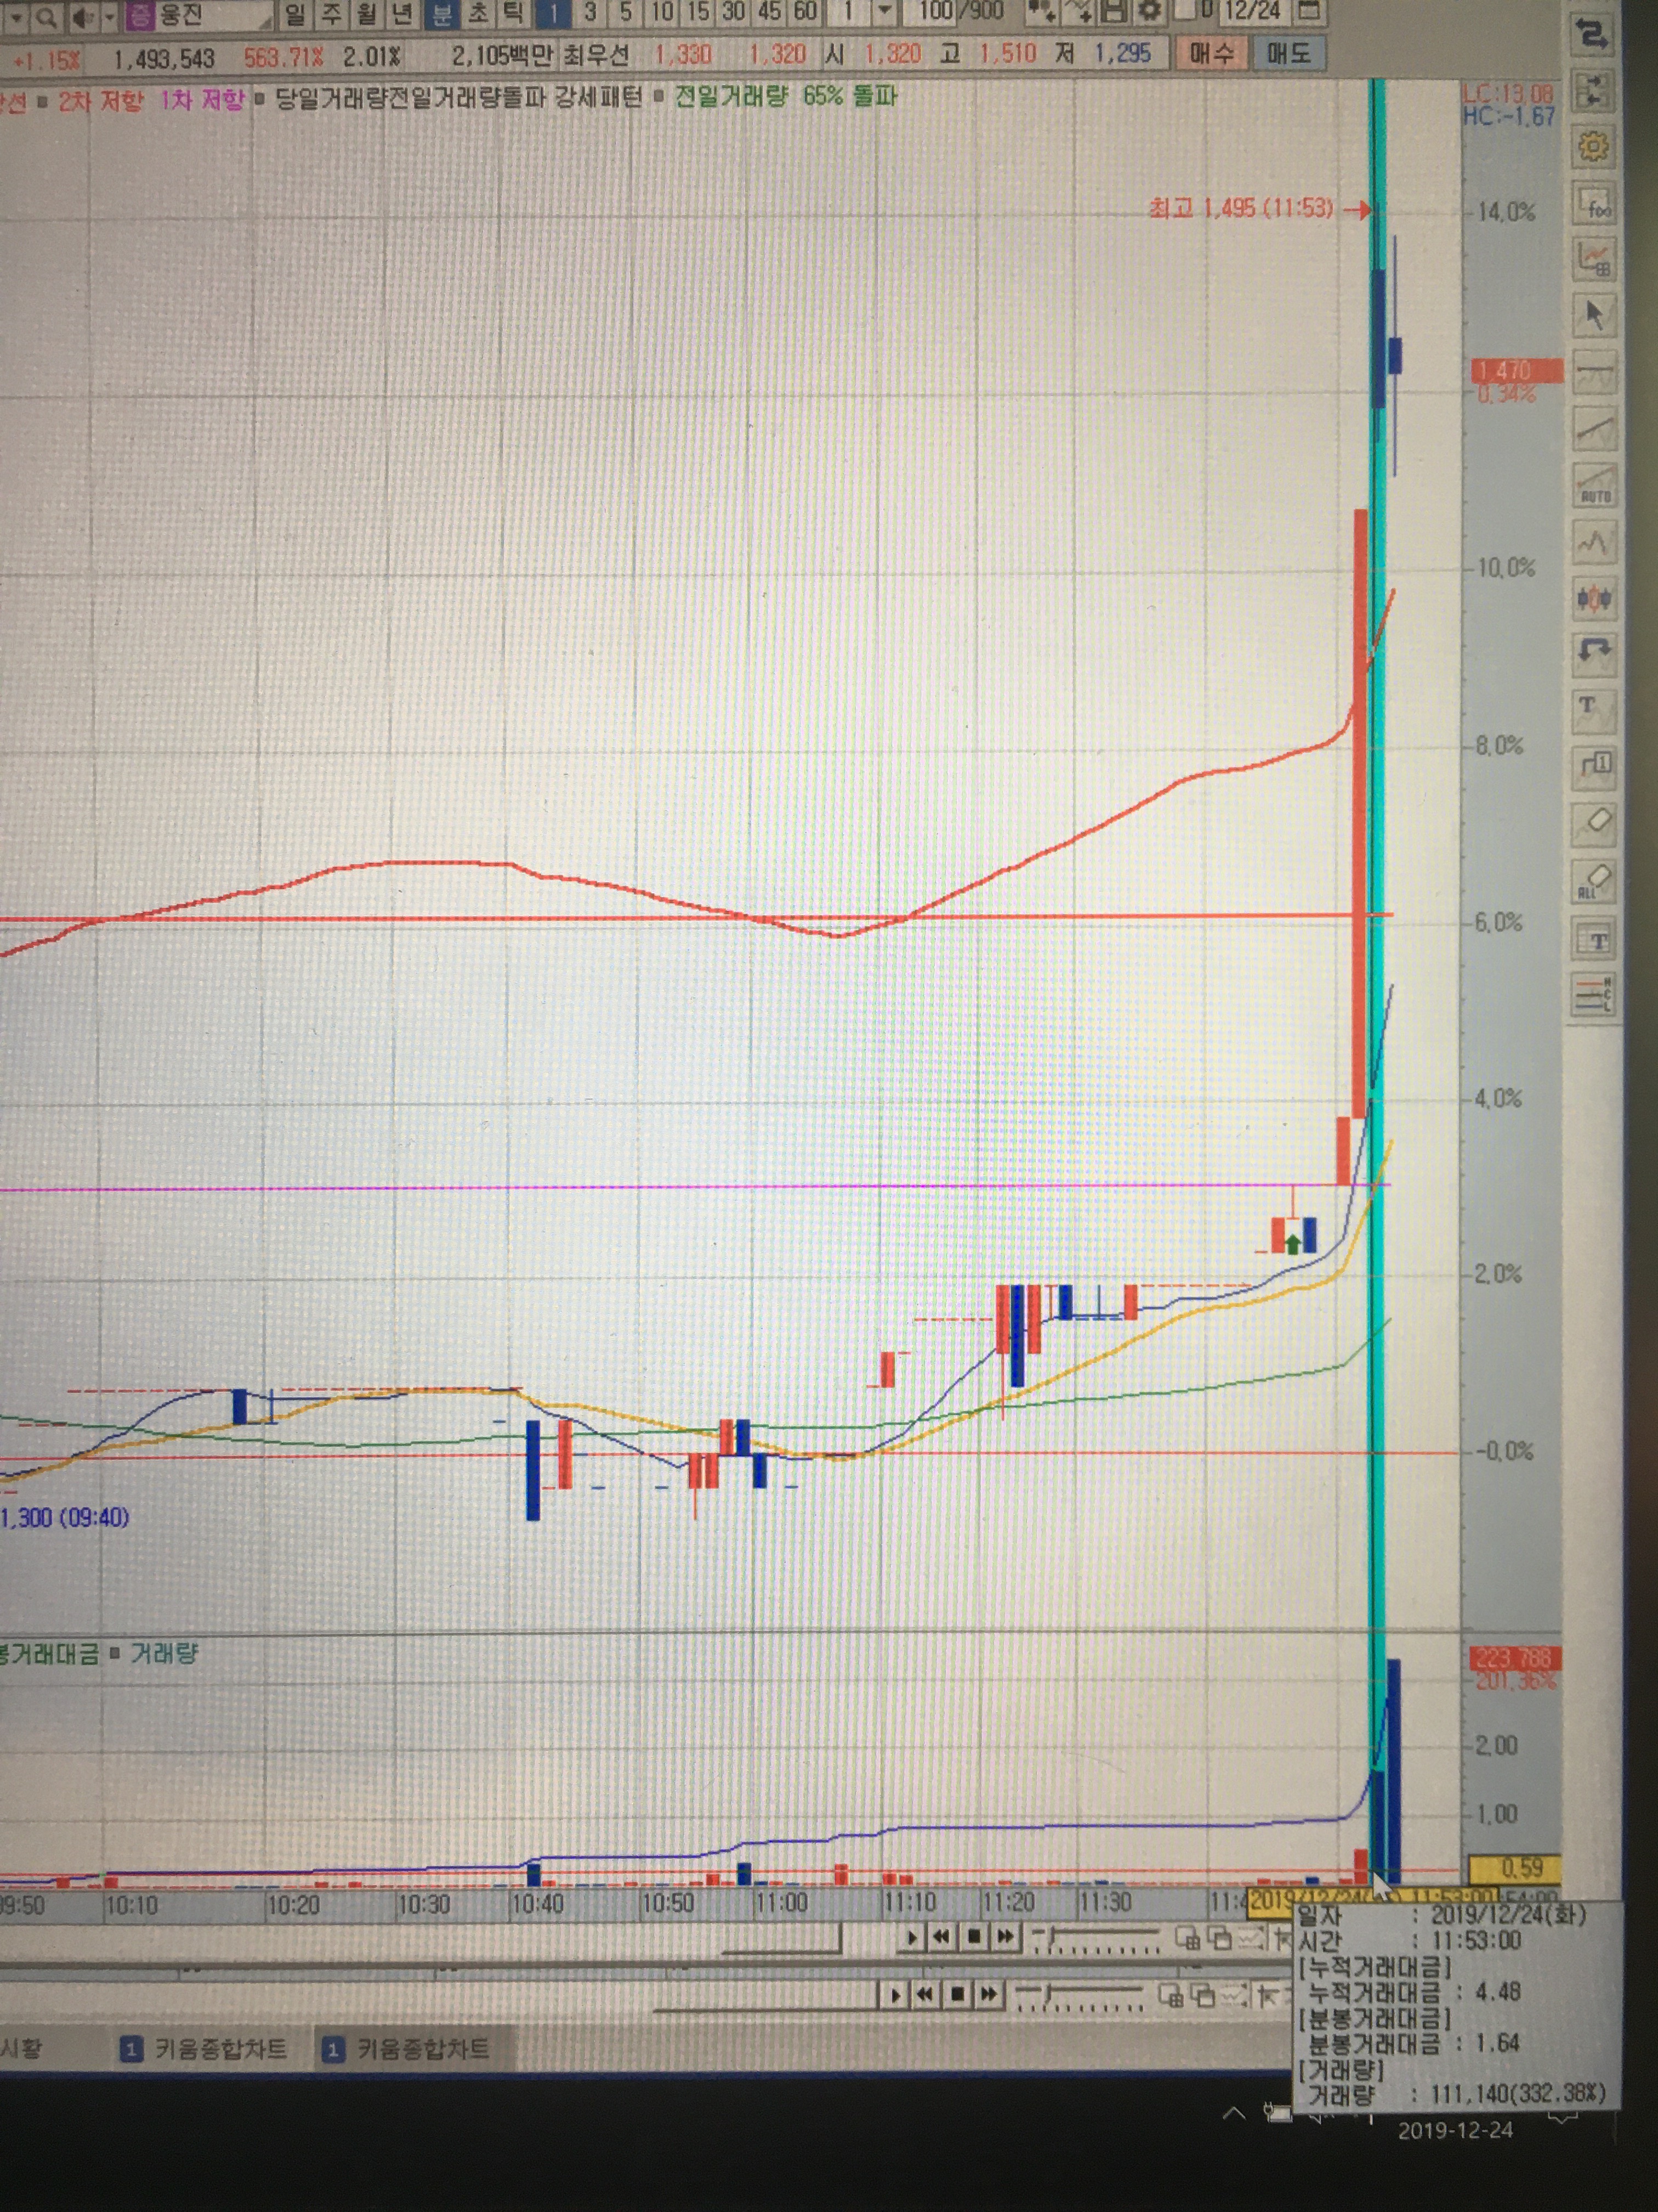The height and width of the screenshot is (2212, 1658).
Task: Show hidden icons chevron in Windows taskbar
Action: [x=1234, y=2112]
